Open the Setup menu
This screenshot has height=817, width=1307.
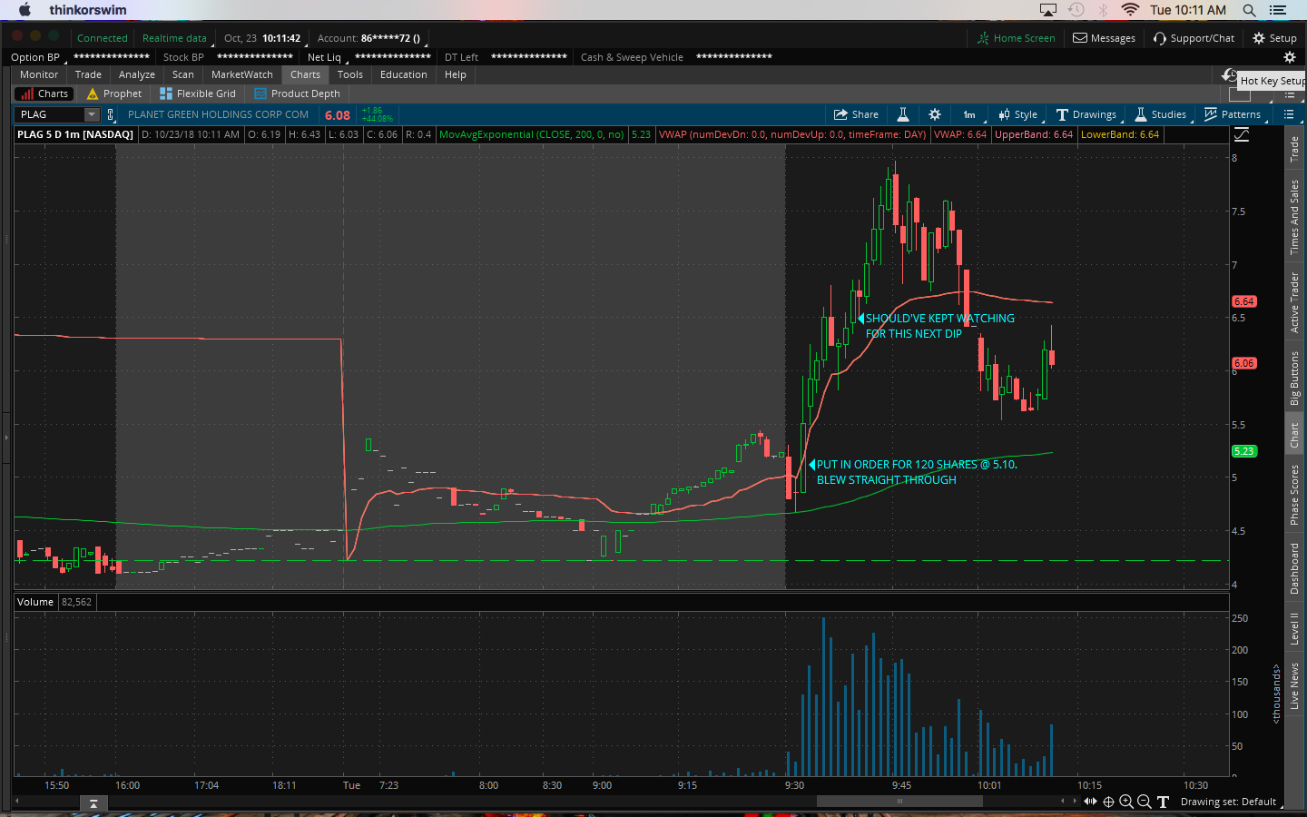tap(1274, 38)
